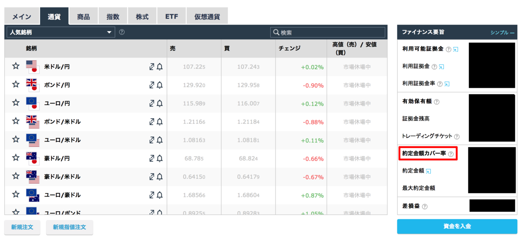Image resolution: width=519 pixels, height=242 pixels.
Task: Open the 商品 tab
Action: tap(83, 17)
